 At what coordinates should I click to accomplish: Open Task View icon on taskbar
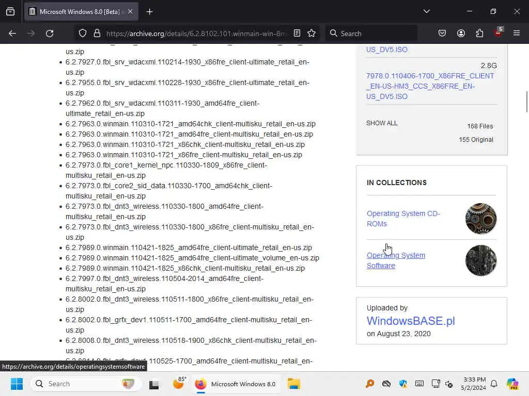(154, 384)
